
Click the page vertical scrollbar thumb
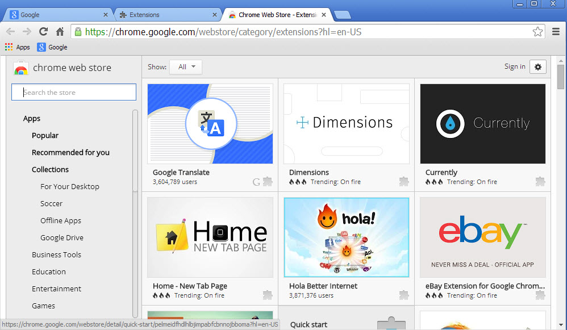tap(561, 77)
